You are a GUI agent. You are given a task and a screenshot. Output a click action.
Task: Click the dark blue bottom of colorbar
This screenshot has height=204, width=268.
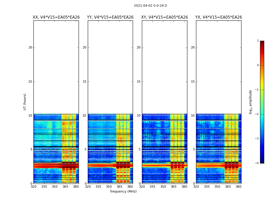pyautogui.click(x=262, y=162)
